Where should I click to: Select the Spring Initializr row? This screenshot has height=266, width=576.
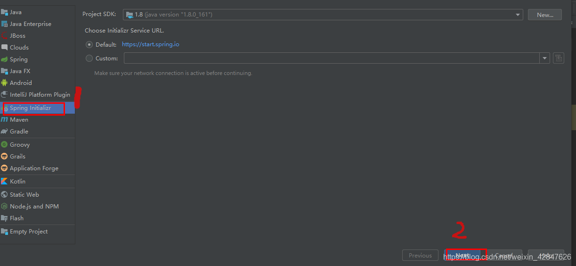[x=37, y=108]
